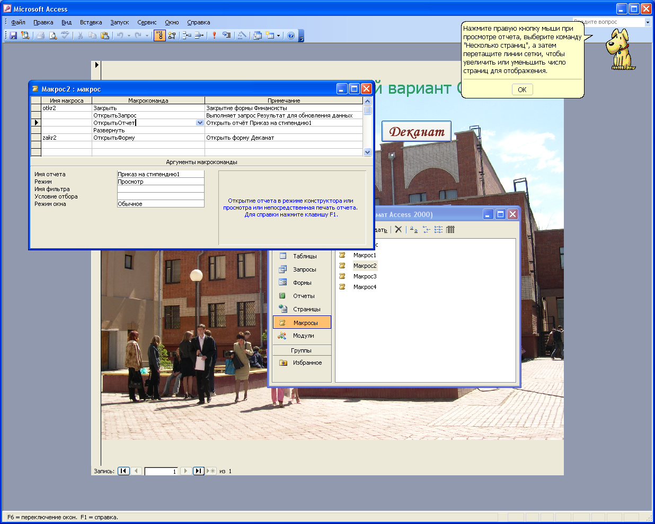
Task: Click the Paste clipboard icon
Action: tap(105, 35)
